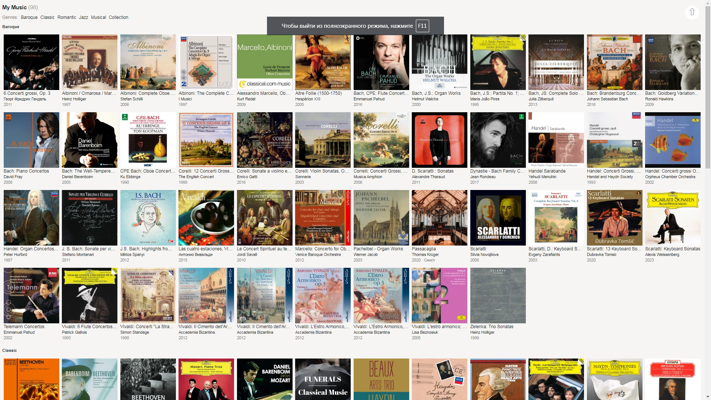This screenshot has height=400, width=711.
Task: Open the Funerals Classical Music cover
Action: click(323, 379)
